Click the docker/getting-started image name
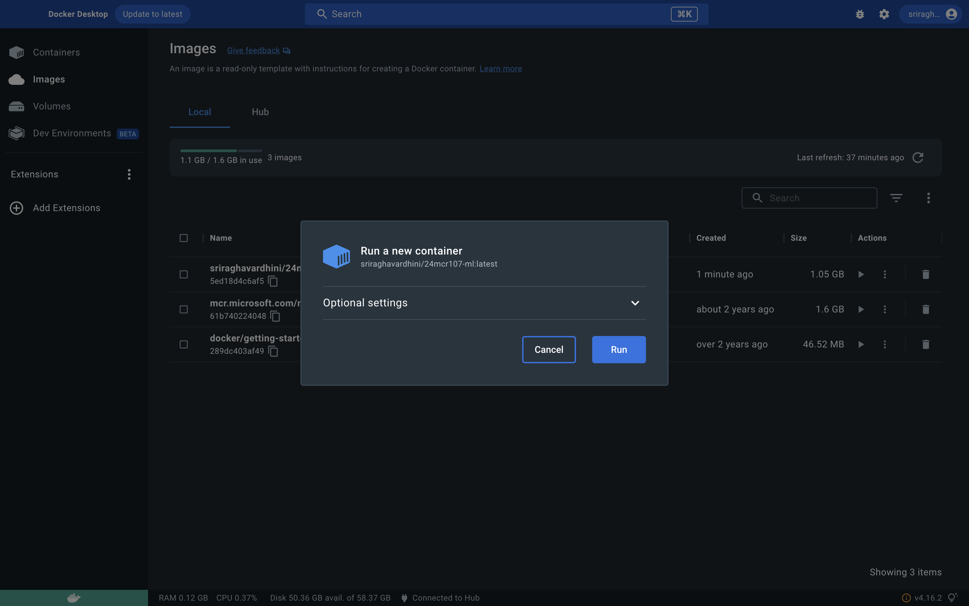 click(x=255, y=338)
